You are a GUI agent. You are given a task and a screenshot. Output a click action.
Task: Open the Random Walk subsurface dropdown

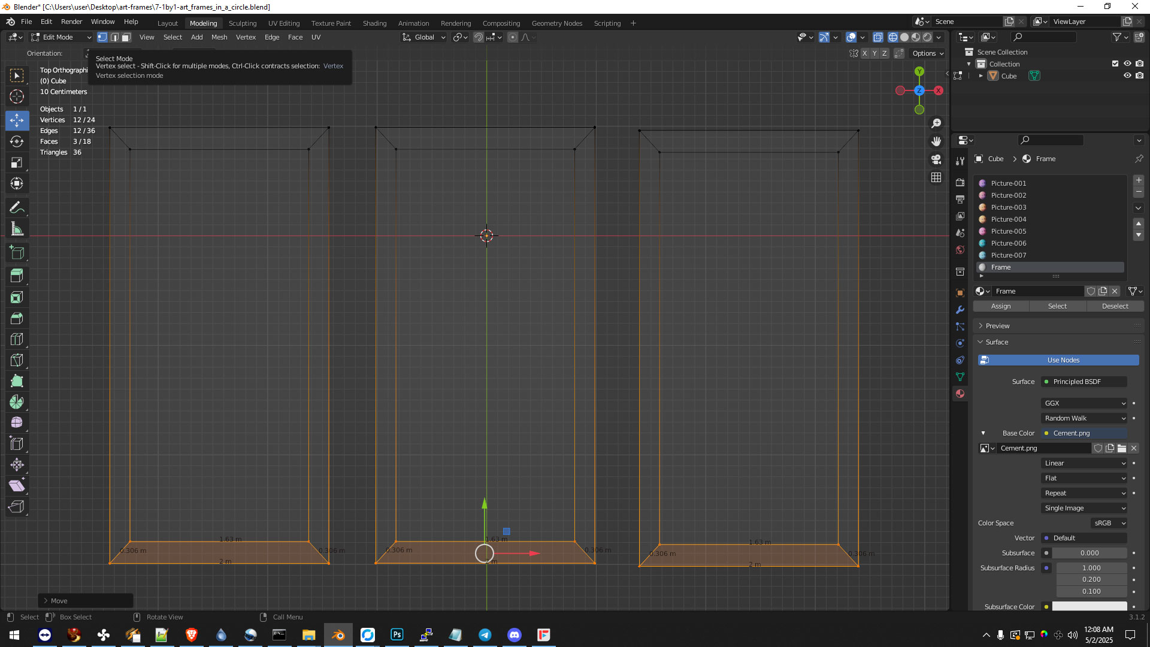tap(1084, 418)
